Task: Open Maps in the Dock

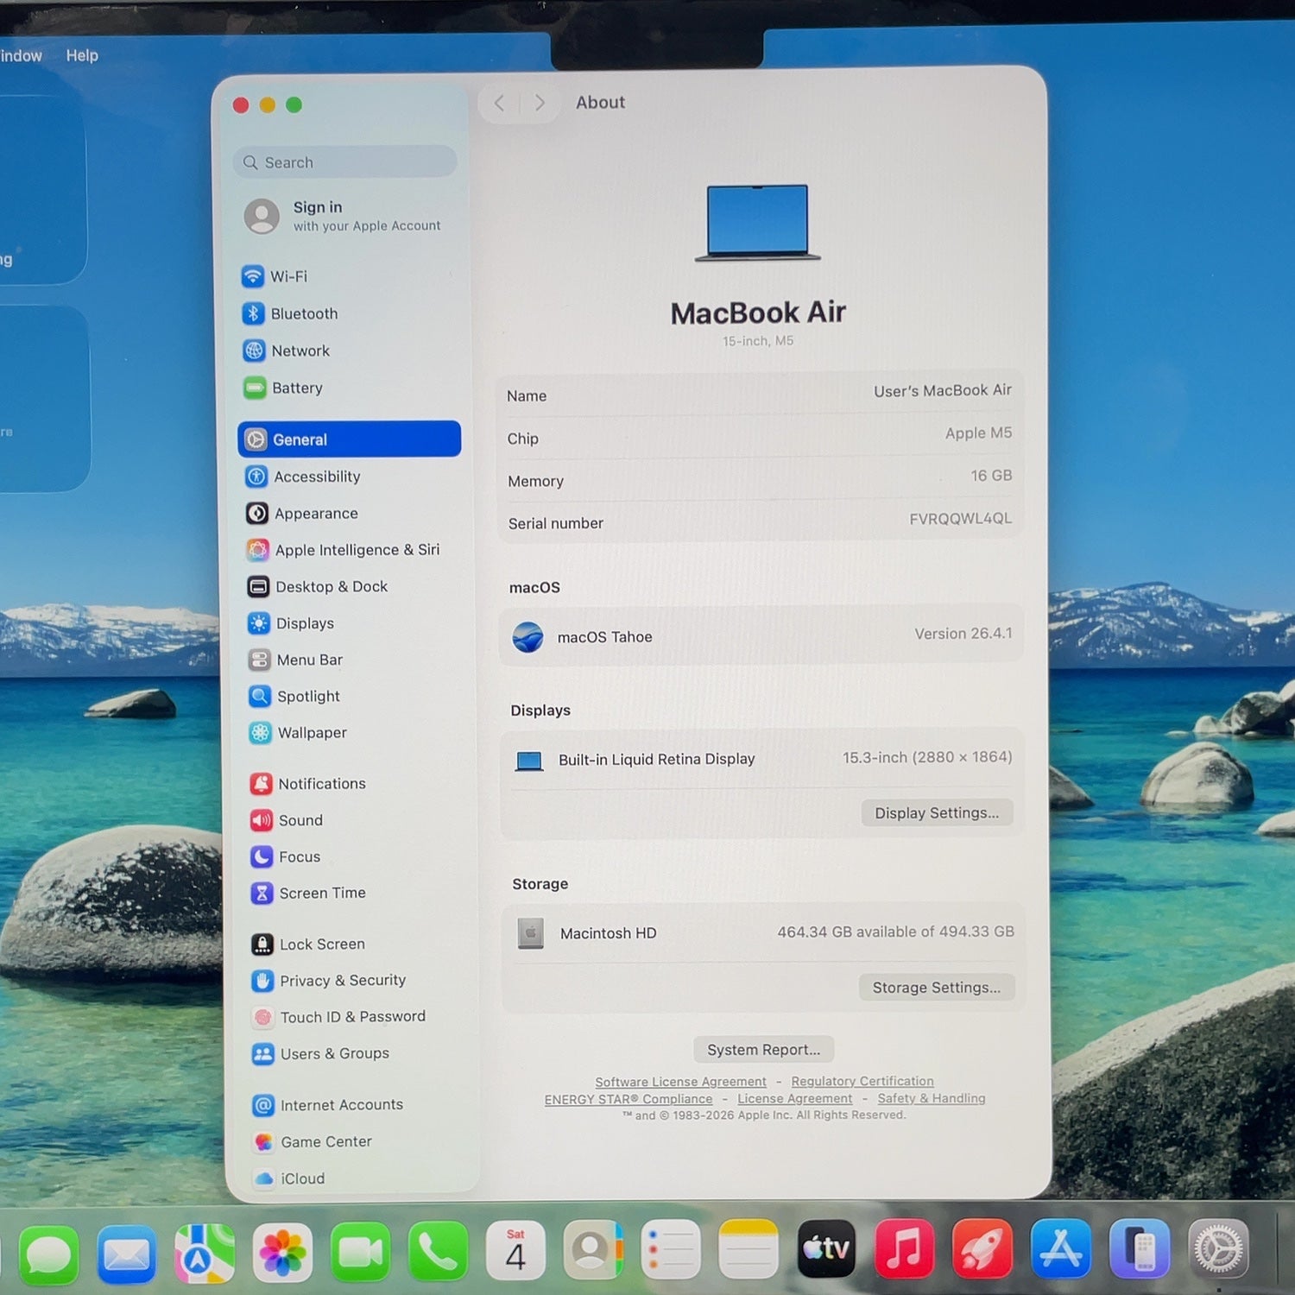Action: [x=205, y=1253]
